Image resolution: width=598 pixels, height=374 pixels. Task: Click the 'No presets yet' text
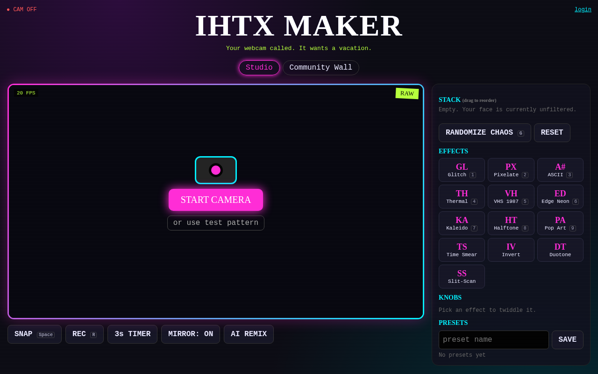click(462, 355)
